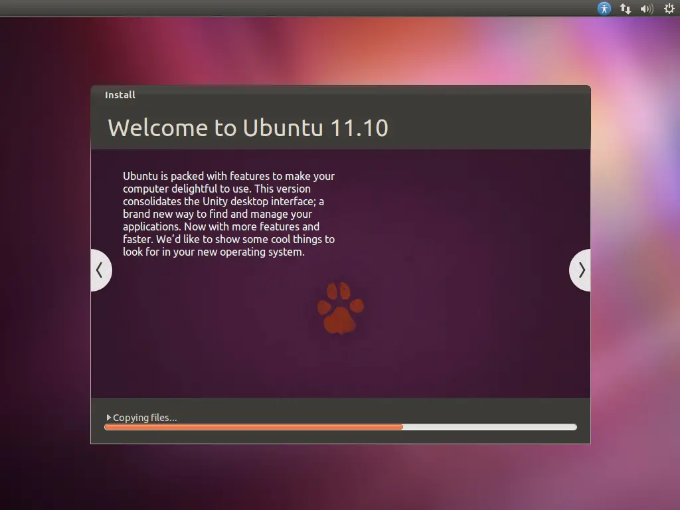680x510 pixels.
Task: Click the 'Welcome to Ubuntu 11.10' heading
Action: (x=248, y=128)
